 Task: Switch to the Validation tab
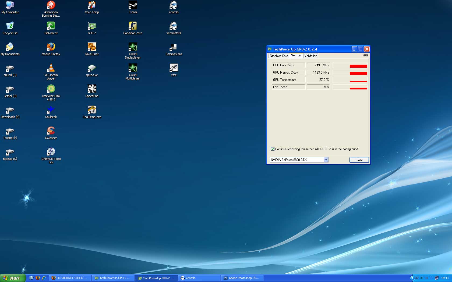point(311,56)
